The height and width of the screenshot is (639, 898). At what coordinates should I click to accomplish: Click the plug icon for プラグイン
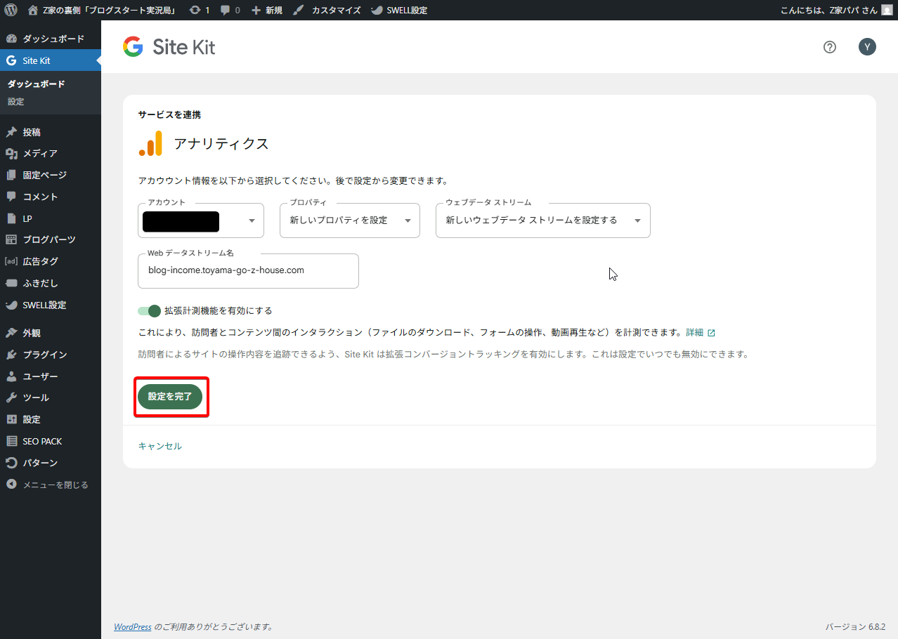point(11,355)
